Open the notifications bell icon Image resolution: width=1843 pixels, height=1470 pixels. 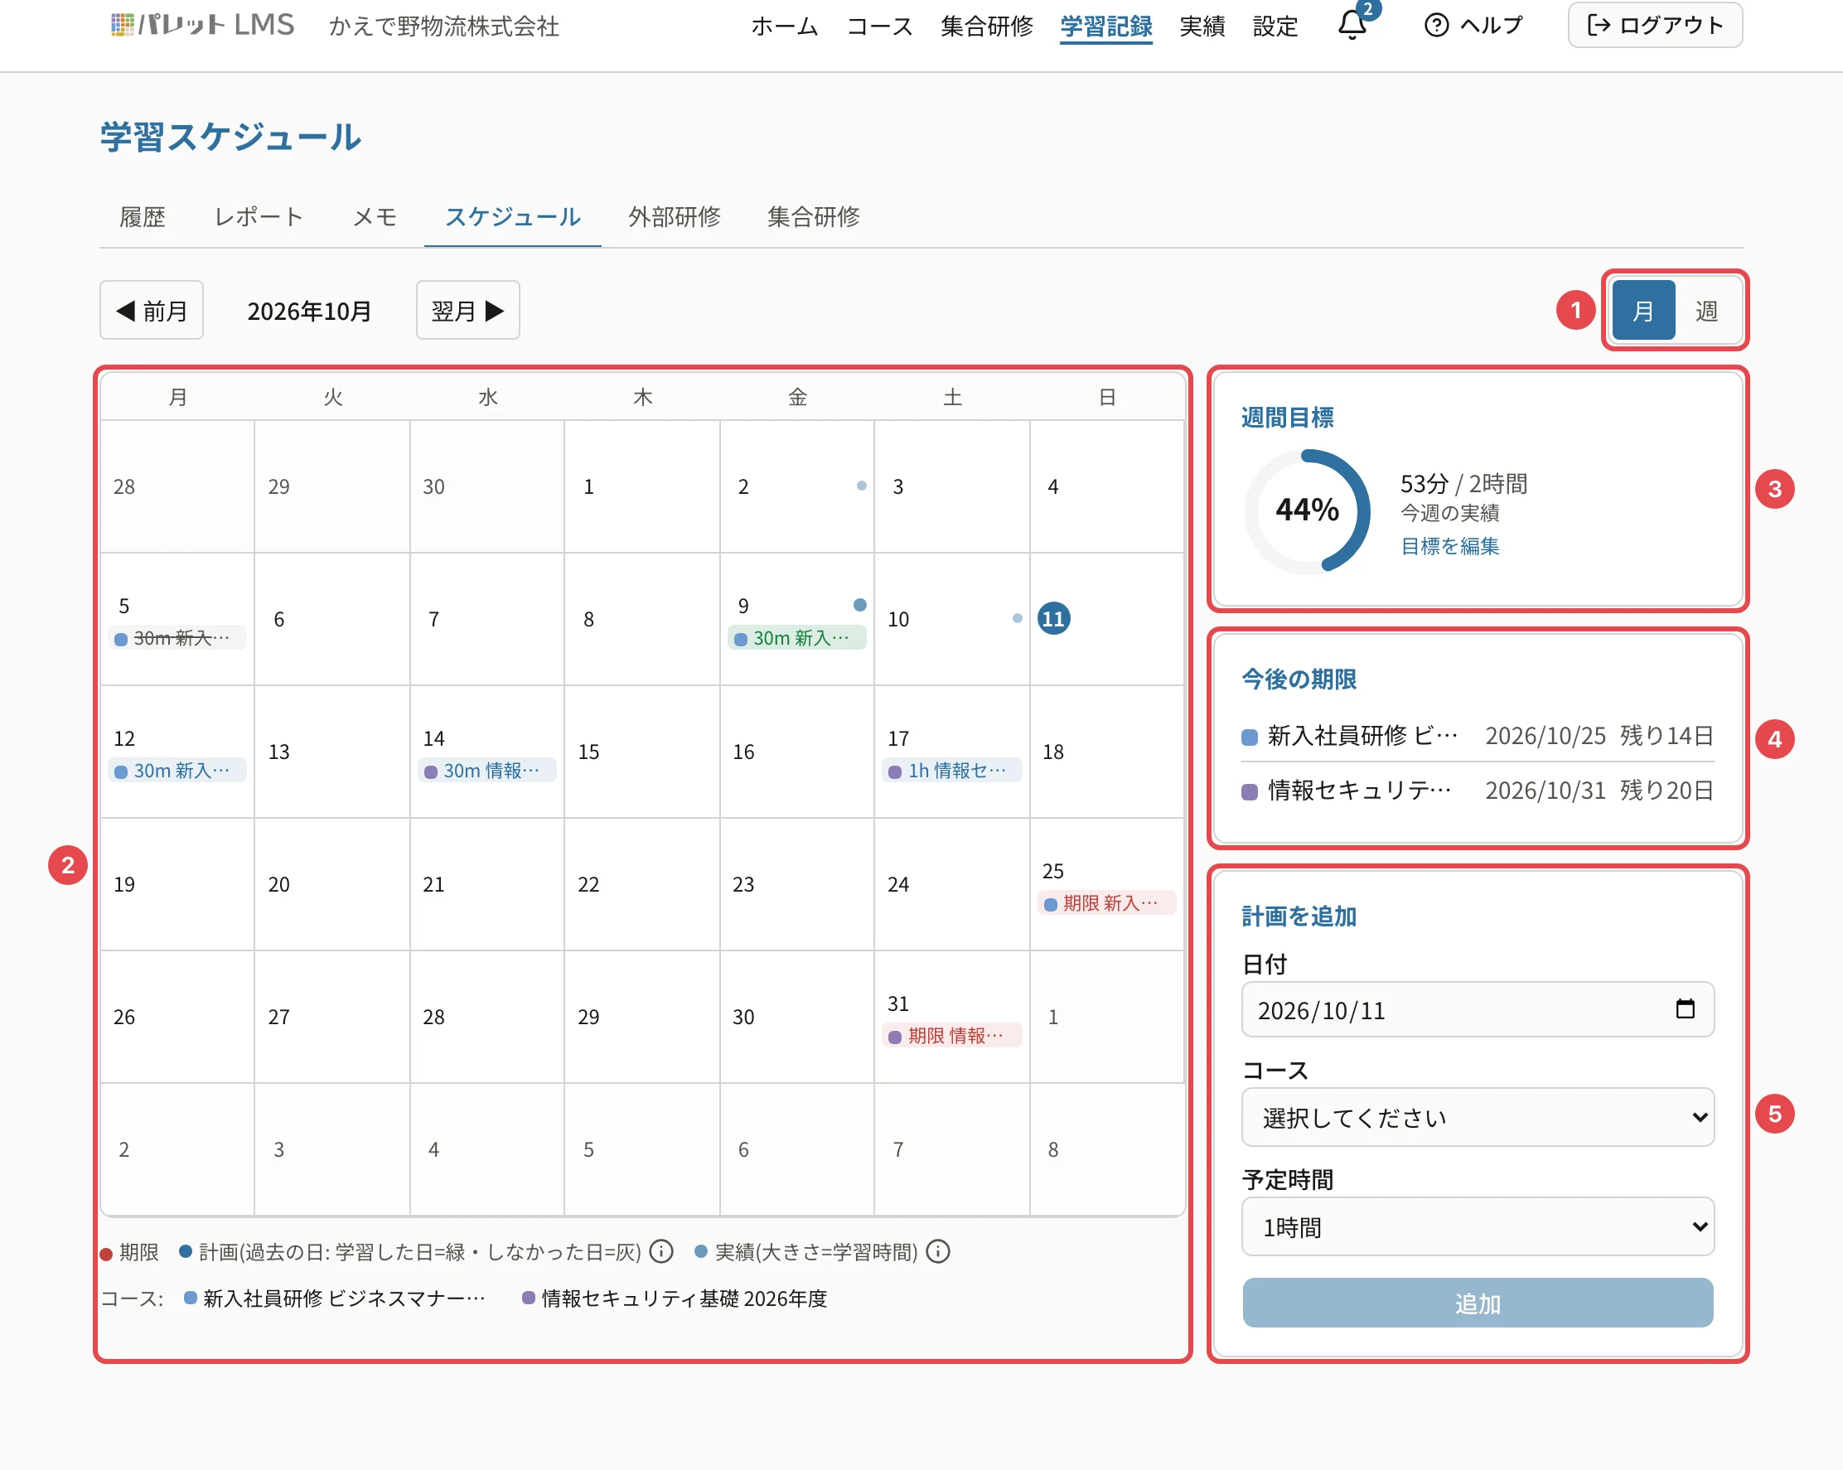[1352, 25]
